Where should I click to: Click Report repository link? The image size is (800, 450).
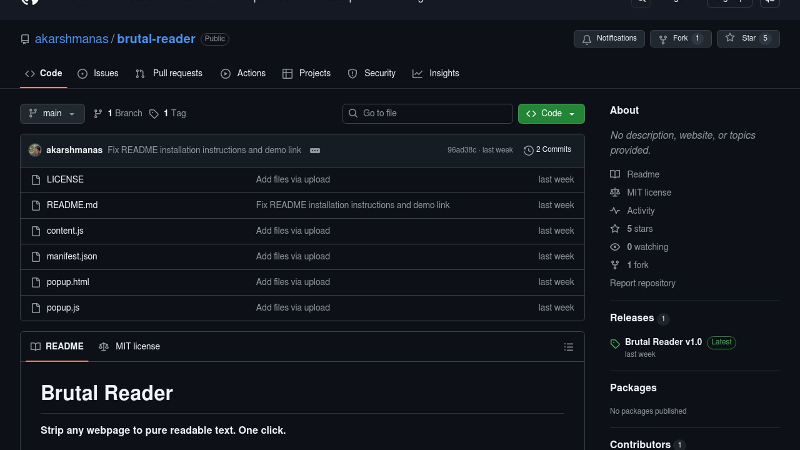tap(642, 283)
